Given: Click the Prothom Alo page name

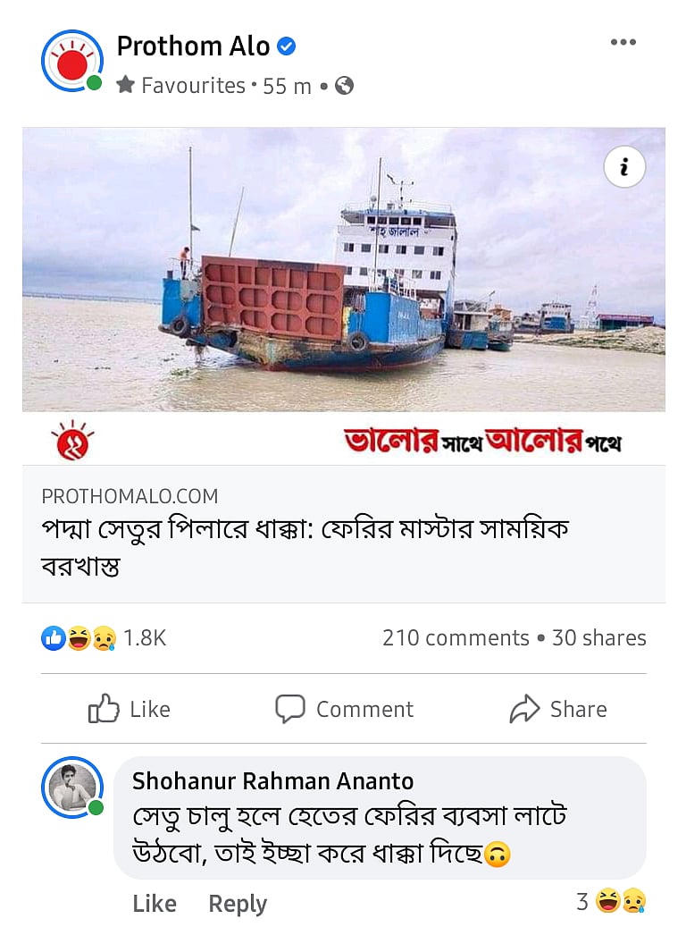Looking at the screenshot, I should tap(193, 46).
